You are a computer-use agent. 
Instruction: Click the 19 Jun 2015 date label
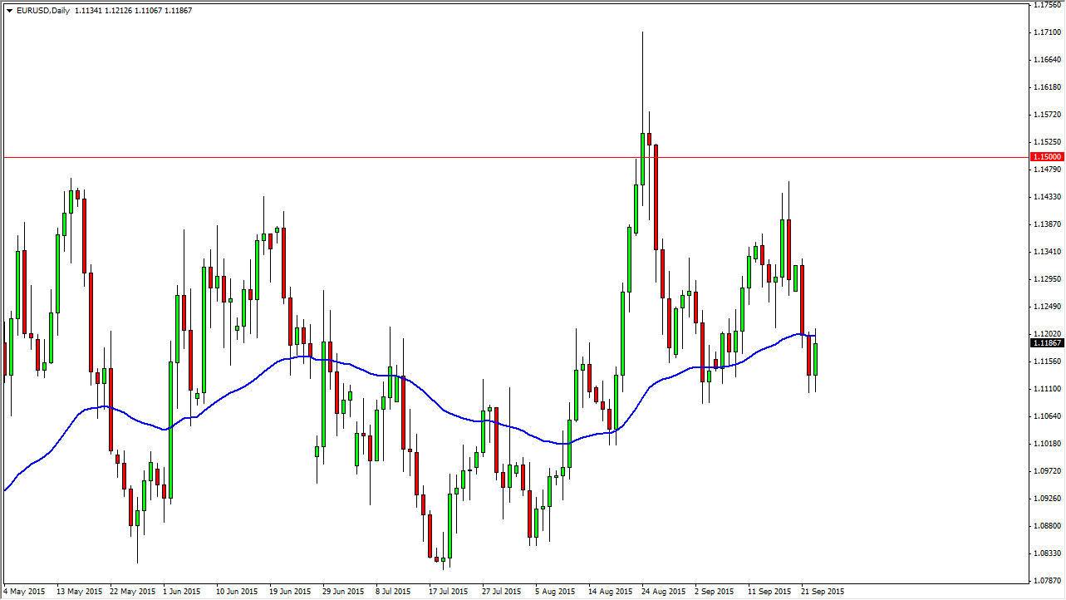point(291,592)
